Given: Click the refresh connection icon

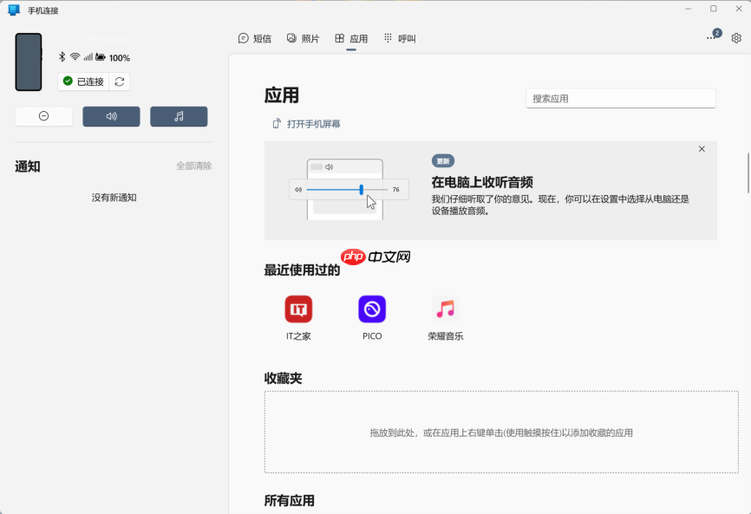Looking at the screenshot, I should (120, 81).
